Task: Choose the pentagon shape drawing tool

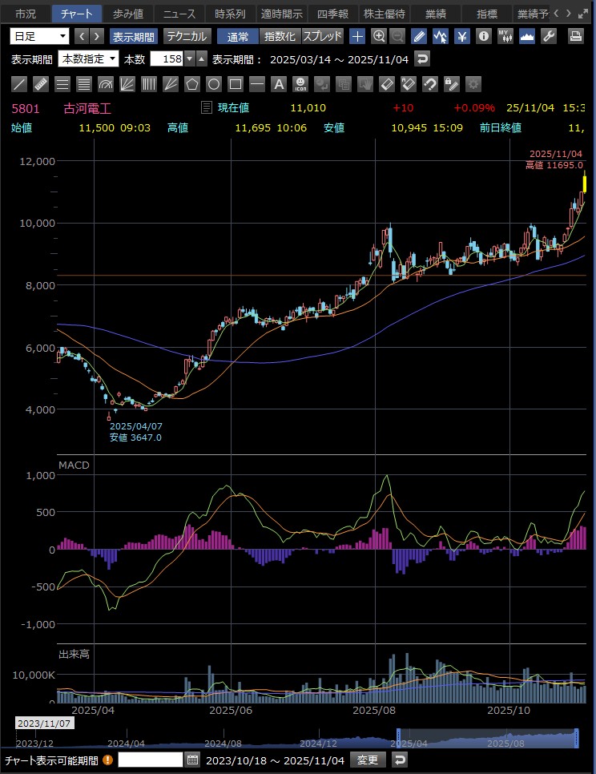Action: (192, 84)
